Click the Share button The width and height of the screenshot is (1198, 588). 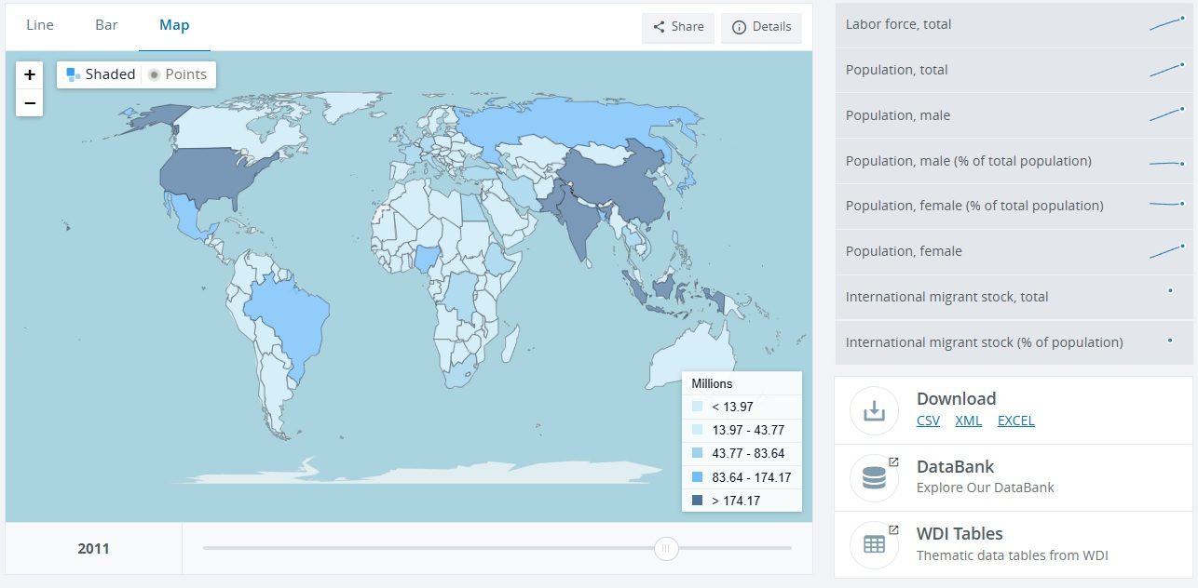click(x=678, y=27)
